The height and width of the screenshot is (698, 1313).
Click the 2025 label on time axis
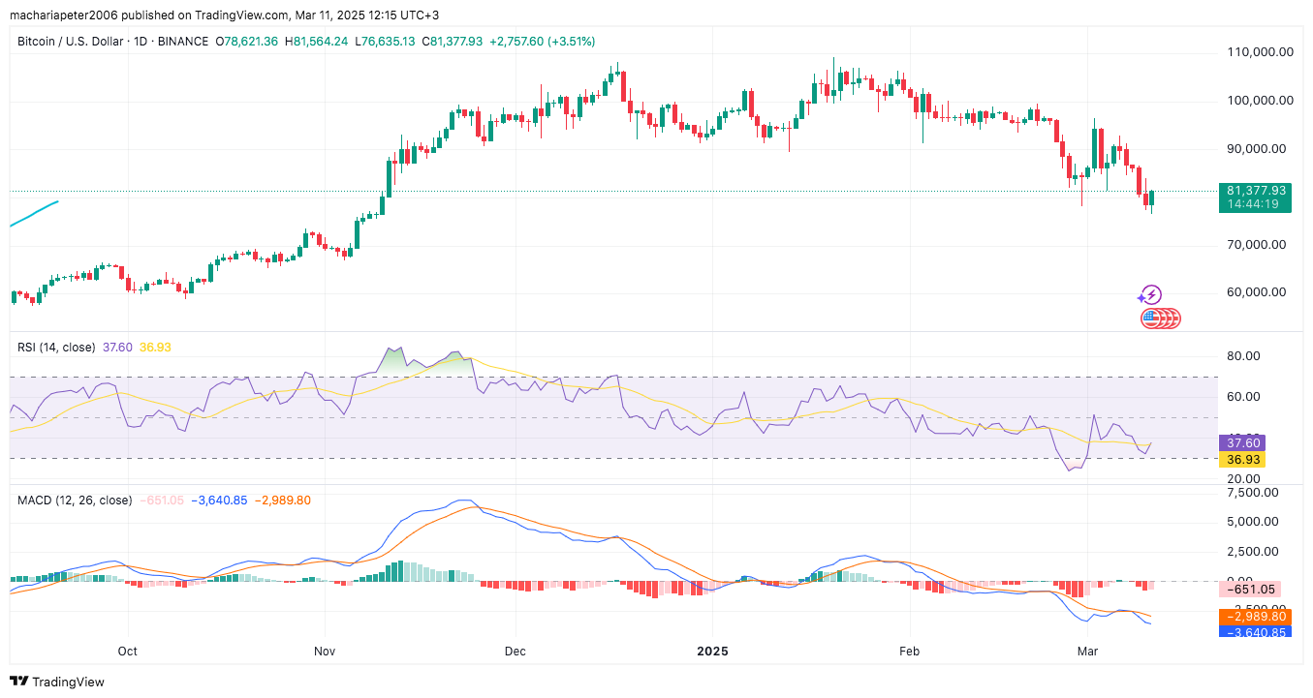(x=713, y=652)
